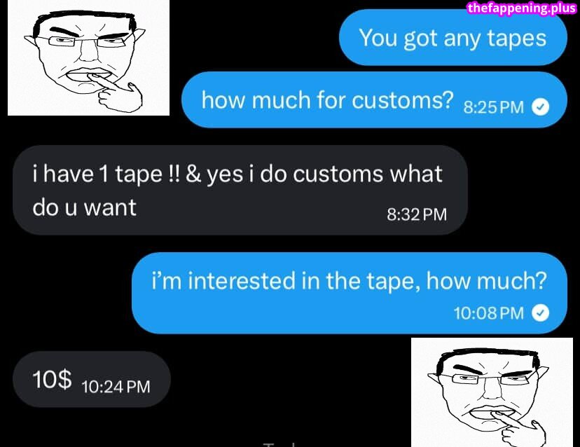Select the "i'm interested in the tape" message

349,293
